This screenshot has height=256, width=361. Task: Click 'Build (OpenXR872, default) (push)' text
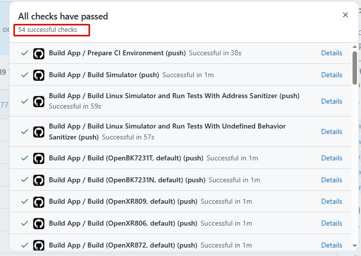[142, 245]
